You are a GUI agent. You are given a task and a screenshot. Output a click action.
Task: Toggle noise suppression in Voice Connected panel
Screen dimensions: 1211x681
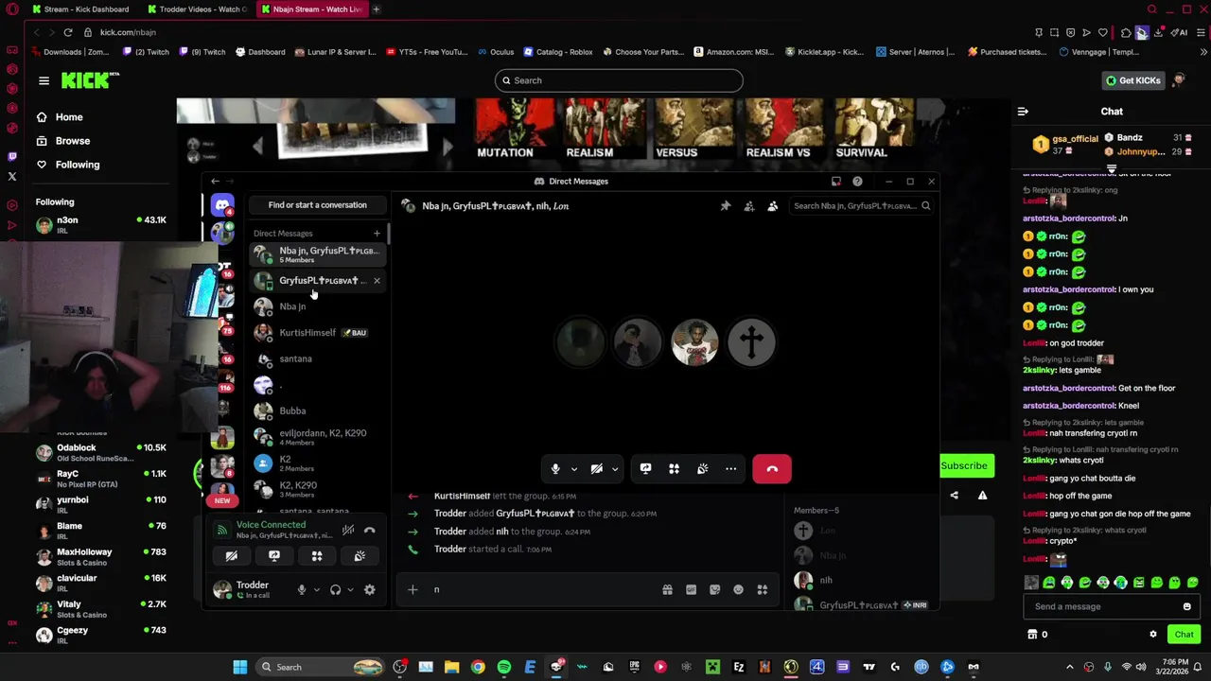point(348,531)
